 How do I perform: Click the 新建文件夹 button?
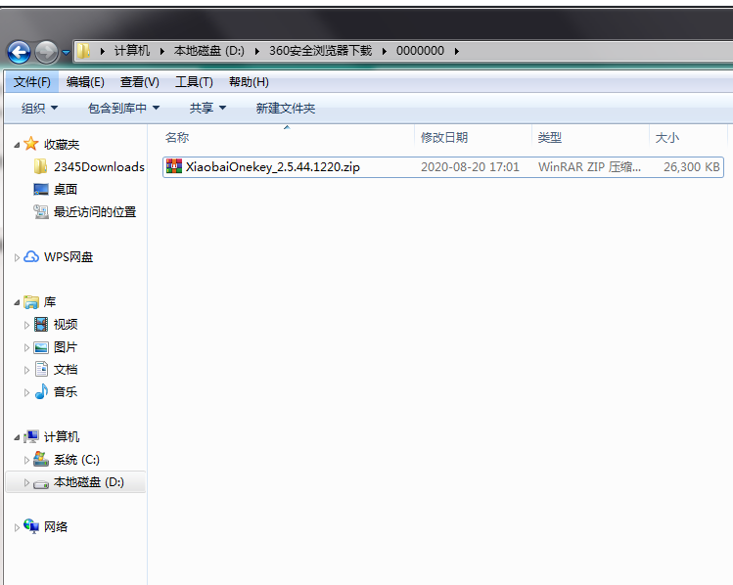286,109
